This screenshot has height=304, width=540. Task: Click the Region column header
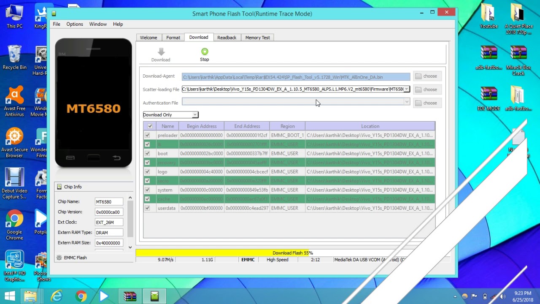[287, 126]
